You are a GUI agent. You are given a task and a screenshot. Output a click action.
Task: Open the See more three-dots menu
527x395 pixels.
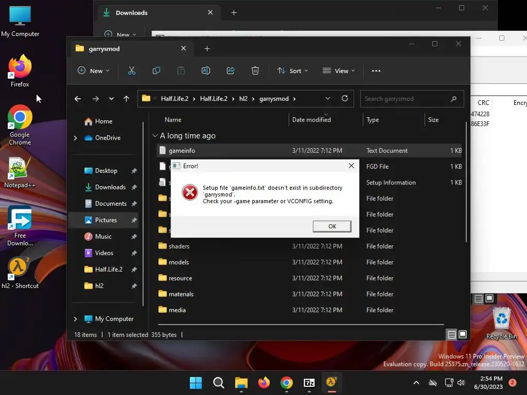click(x=376, y=71)
